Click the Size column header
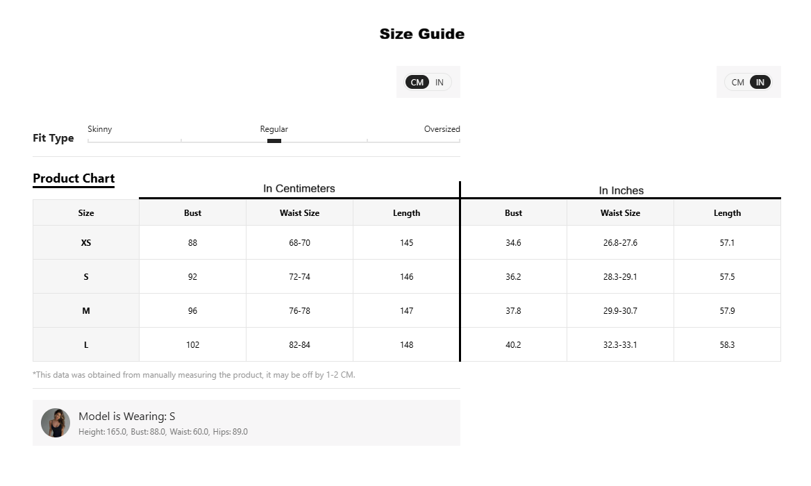Viewport: 811px width, 486px height. [x=86, y=213]
